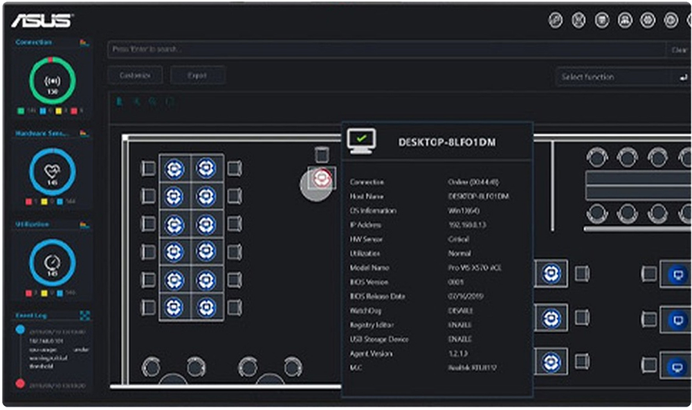This screenshot has width=692, height=410.
Task: Click the green Connection donut chart
Action: pyautogui.click(x=53, y=80)
